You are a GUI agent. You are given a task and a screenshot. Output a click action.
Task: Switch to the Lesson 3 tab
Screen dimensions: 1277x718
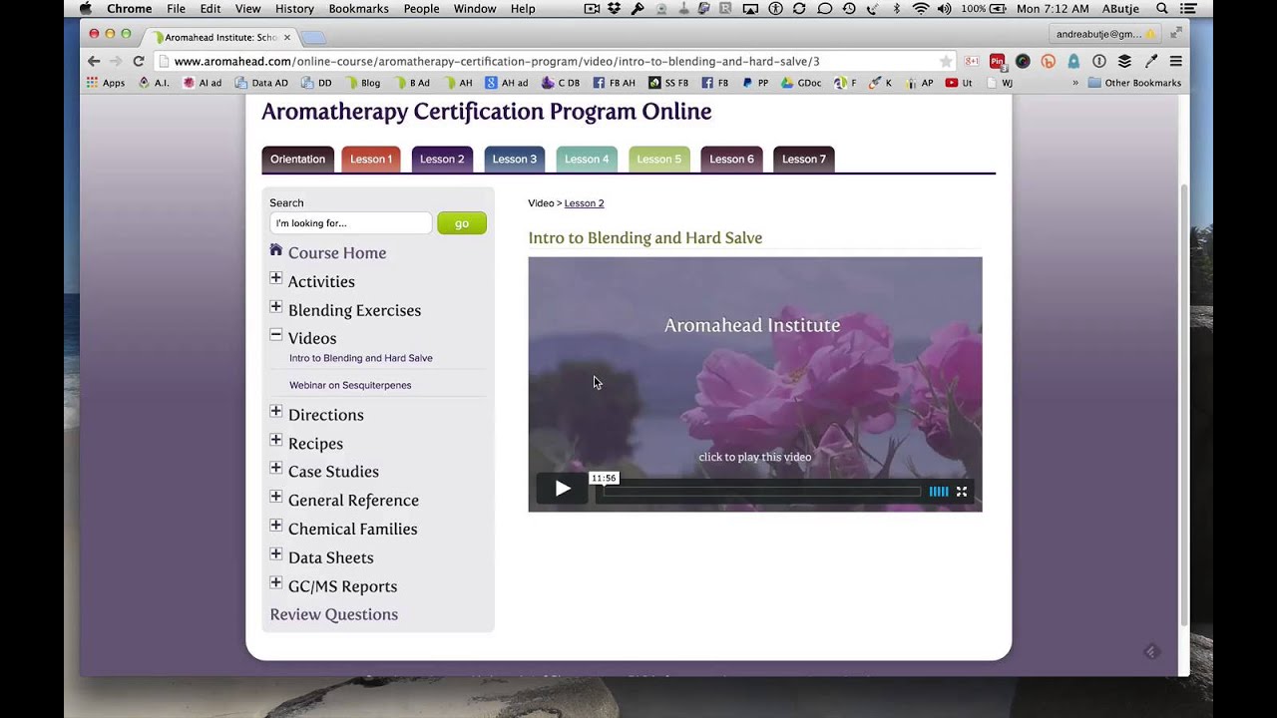click(x=515, y=160)
